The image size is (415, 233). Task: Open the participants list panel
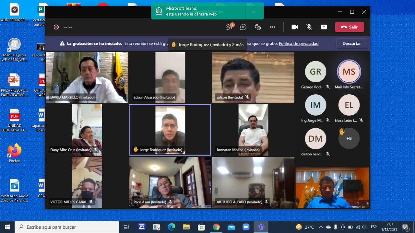pyautogui.click(x=229, y=27)
